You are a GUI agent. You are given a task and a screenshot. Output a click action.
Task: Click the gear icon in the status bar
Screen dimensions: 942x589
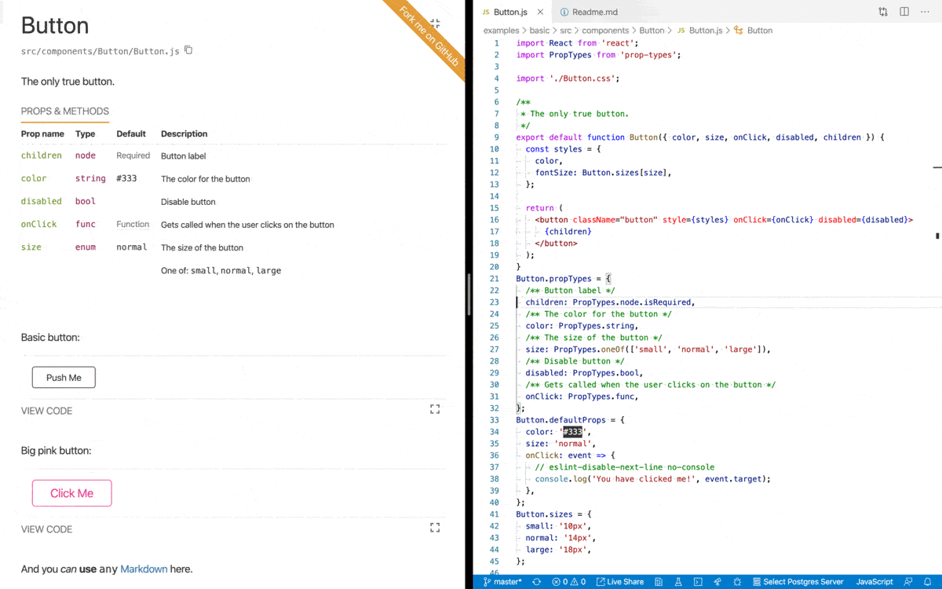click(x=738, y=581)
